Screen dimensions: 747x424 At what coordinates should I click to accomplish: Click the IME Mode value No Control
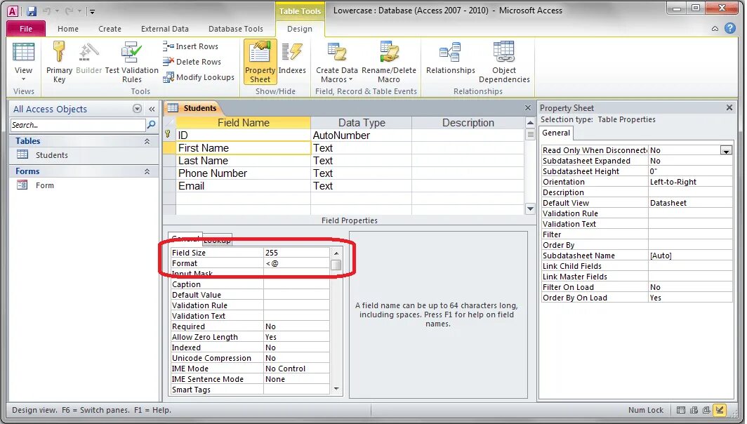click(296, 369)
